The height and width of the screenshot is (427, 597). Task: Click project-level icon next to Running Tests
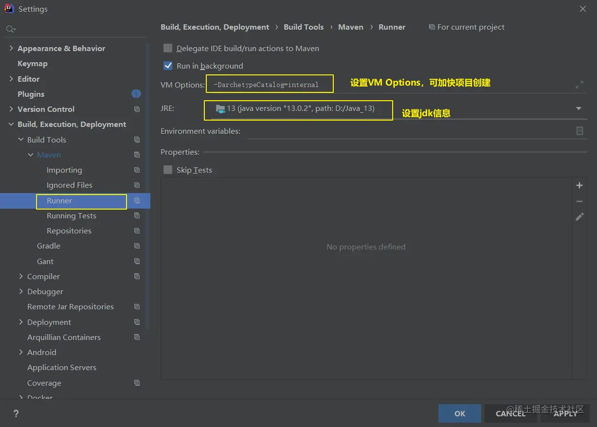tap(137, 215)
